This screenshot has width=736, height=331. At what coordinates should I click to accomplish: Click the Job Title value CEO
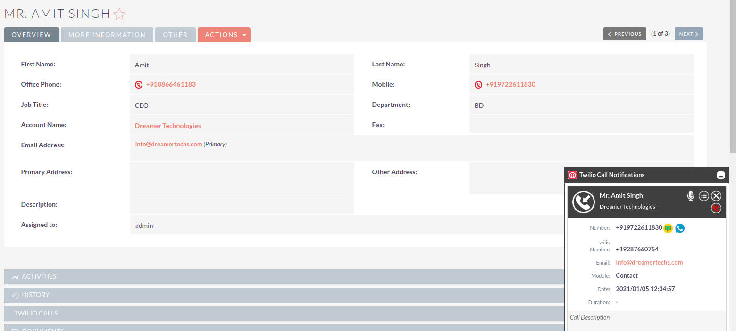pyautogui.click(x=142, y=105)
